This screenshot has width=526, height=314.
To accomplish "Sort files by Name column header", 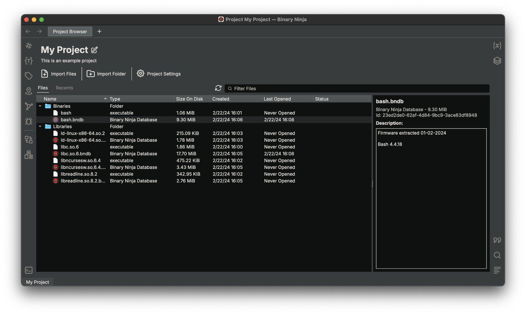I will 72,99.
